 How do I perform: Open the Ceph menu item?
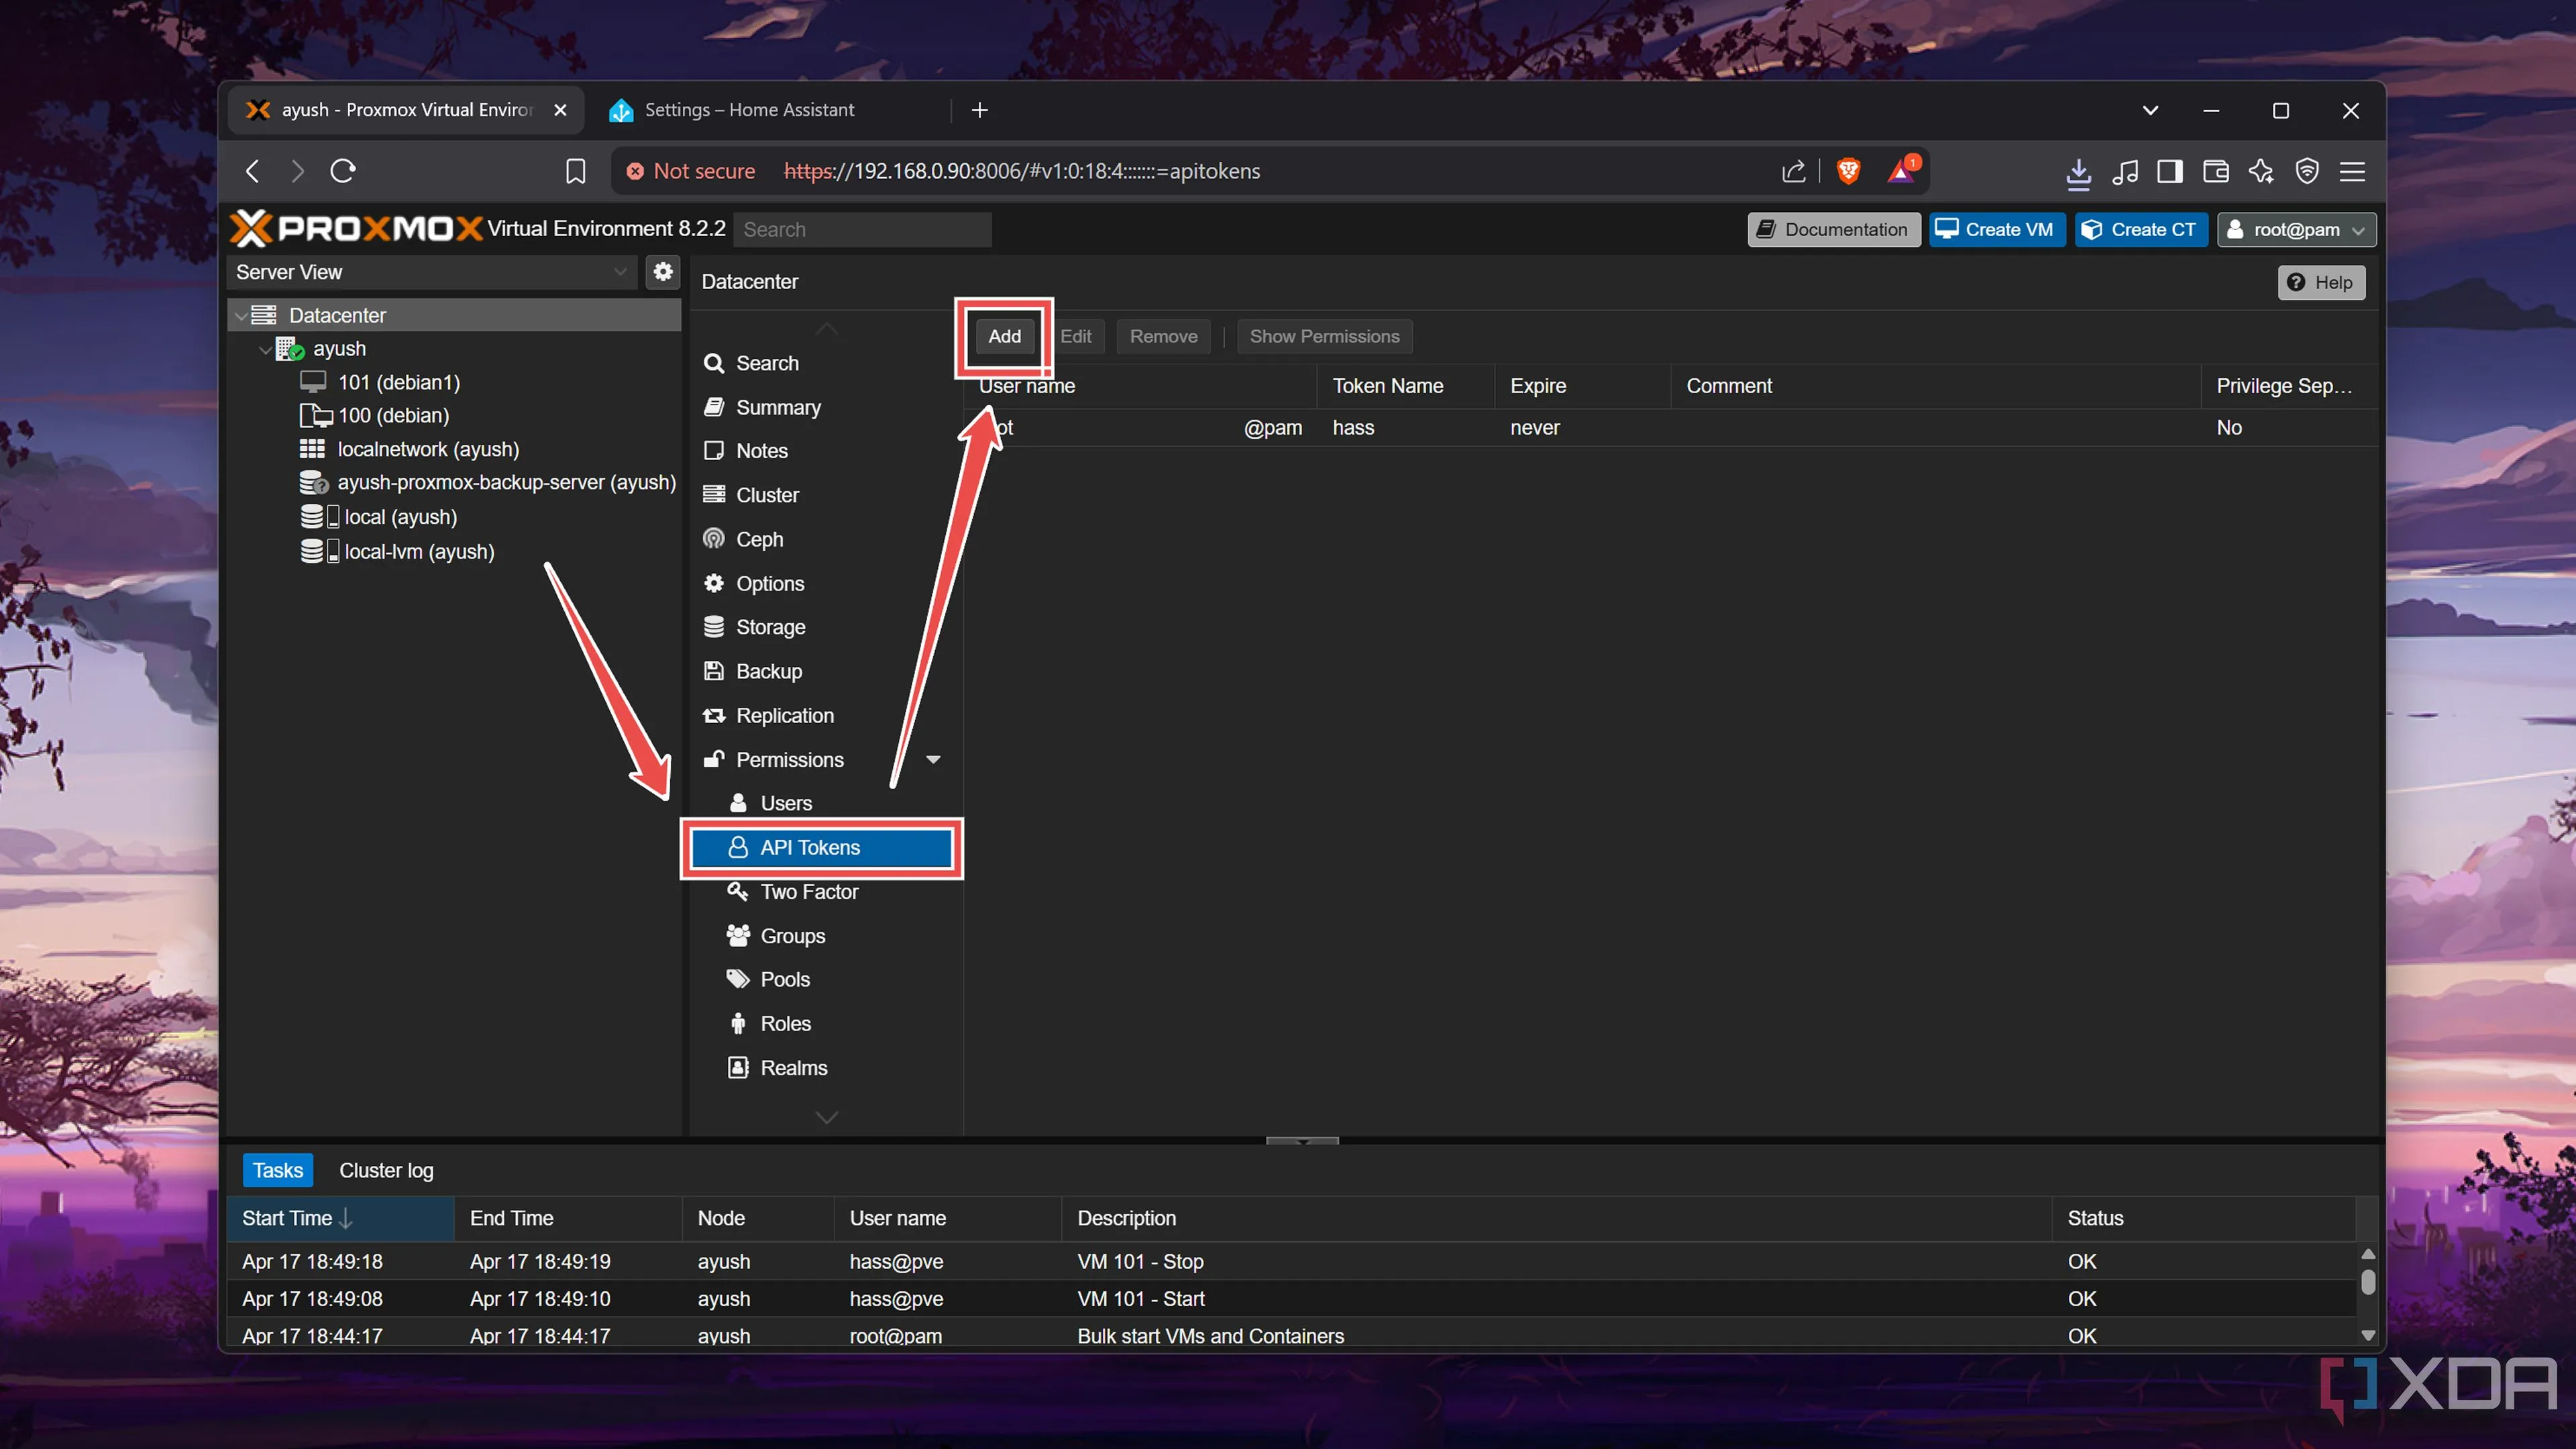pos(825,539)
